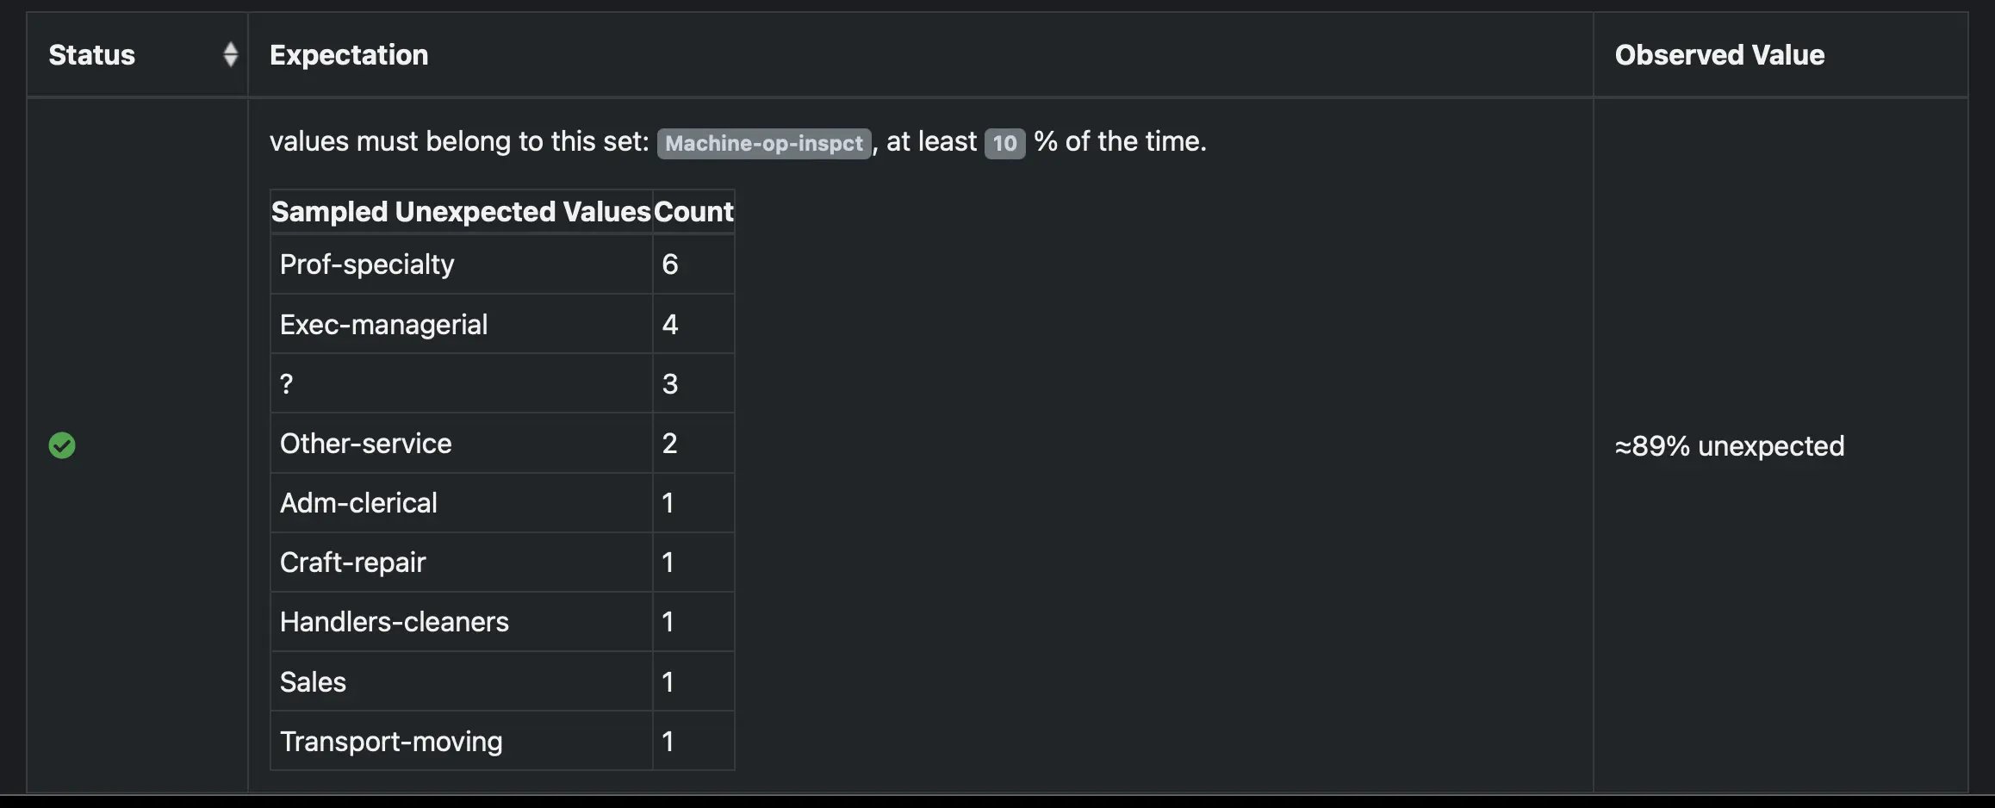Select the Prof-specialty row

pyautogui.click(x=502, y=264)
